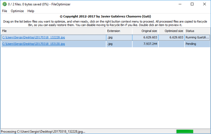Image resolution: width=211 pixels, height=134 pixels.
Task: Click the Processing status bar text
Action: click(43, 131)
